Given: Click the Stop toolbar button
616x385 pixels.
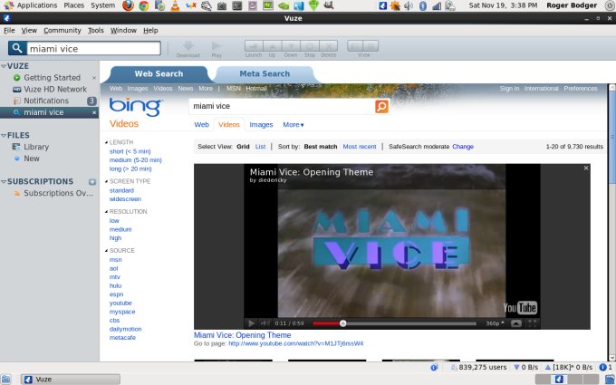Looking at the screenshot, I should [310, 46].
